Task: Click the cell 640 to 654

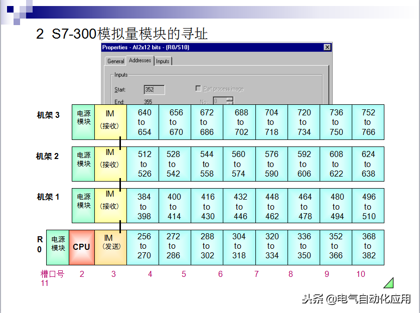Action: [x=143, y=122]
